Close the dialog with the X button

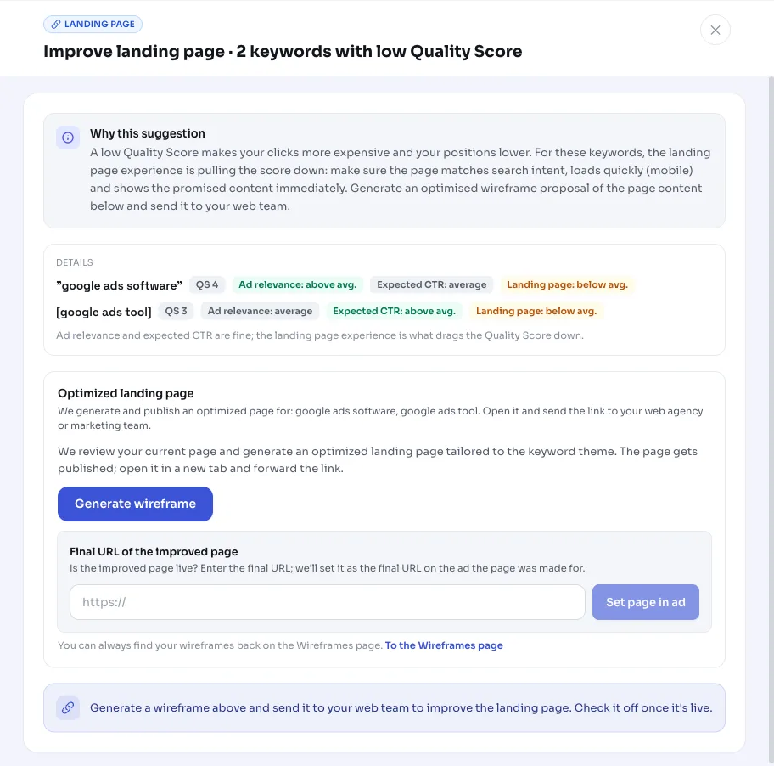pos(715,30)
